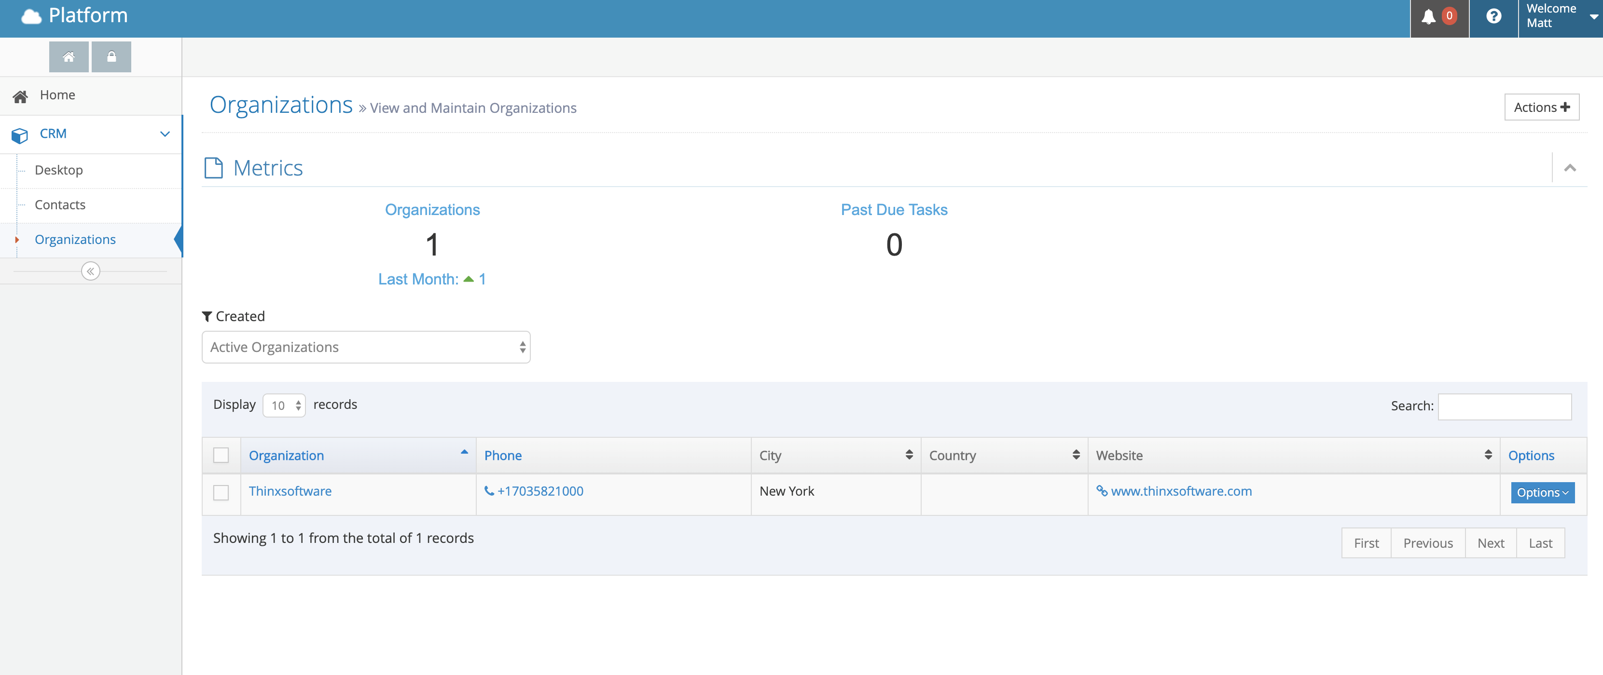1603x675 pixels.
Task: Go to Desktop in the sidebar
Action: coord(58,170)
